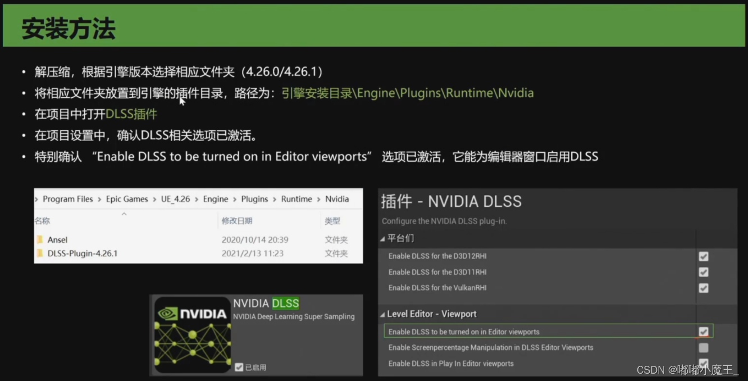Expand chevron between Program Files and Epic Games
Image resolution: width=748 pixels, height=381 pixels.
100,199
